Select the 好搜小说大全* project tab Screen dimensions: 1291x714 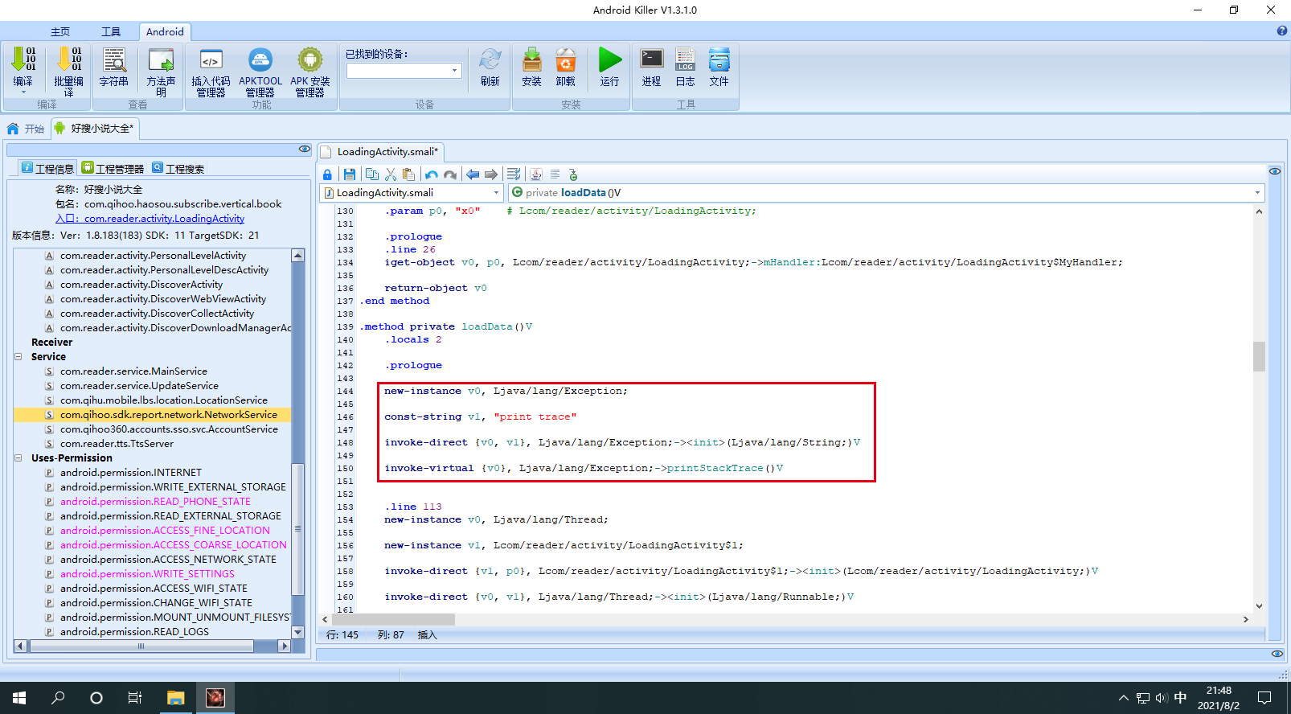(95, 129)
